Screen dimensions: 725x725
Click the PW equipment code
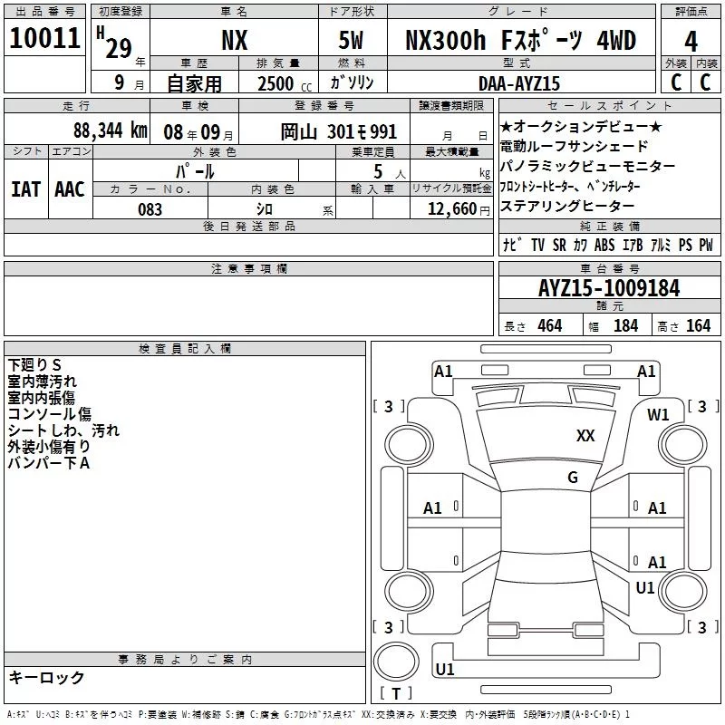pyautogui.click(x=706, y=245)
